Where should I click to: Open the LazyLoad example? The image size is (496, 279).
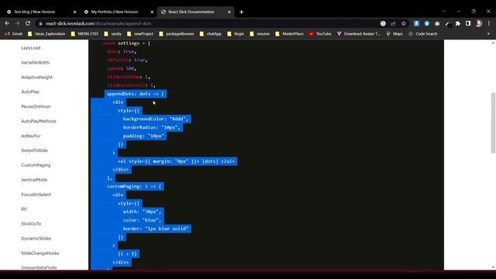pos(31,48)
